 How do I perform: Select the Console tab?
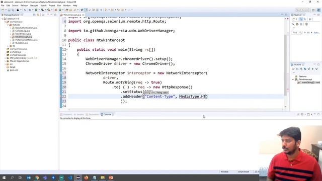pyautogui.click(x=107, y=115)
